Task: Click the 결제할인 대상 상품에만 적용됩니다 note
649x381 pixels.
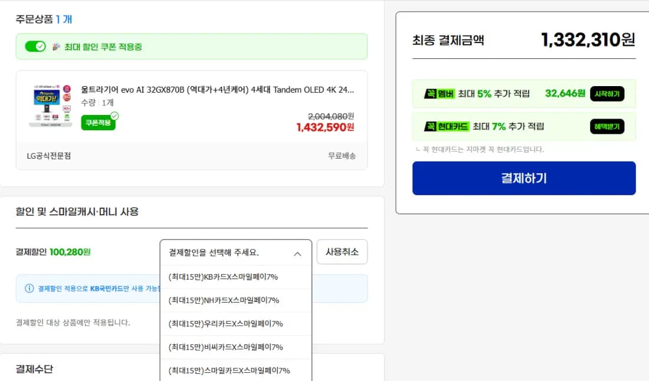Action: pyautogui.click(x=73, y=323)
